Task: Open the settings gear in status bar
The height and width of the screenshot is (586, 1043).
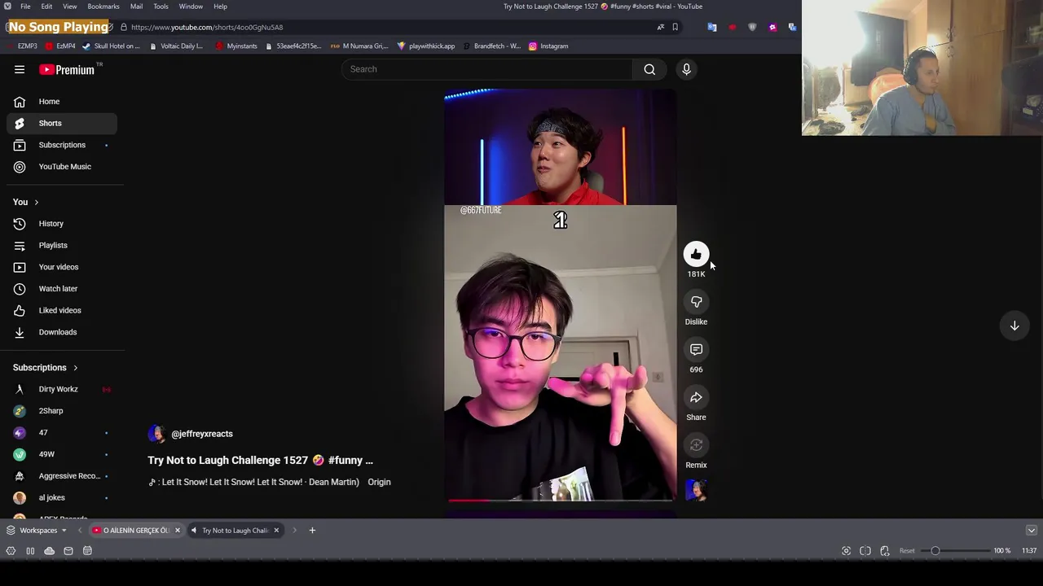Action: [x=11, y=551]
